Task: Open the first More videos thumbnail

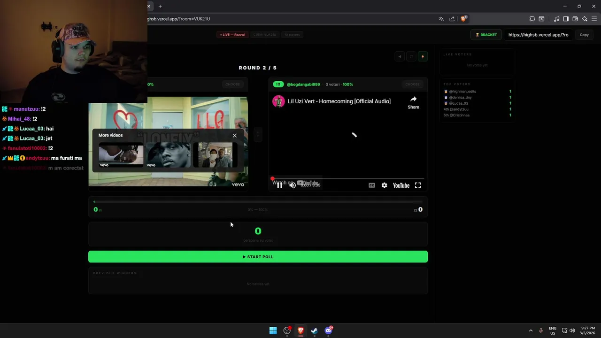Action: click(x=121, y=155)
